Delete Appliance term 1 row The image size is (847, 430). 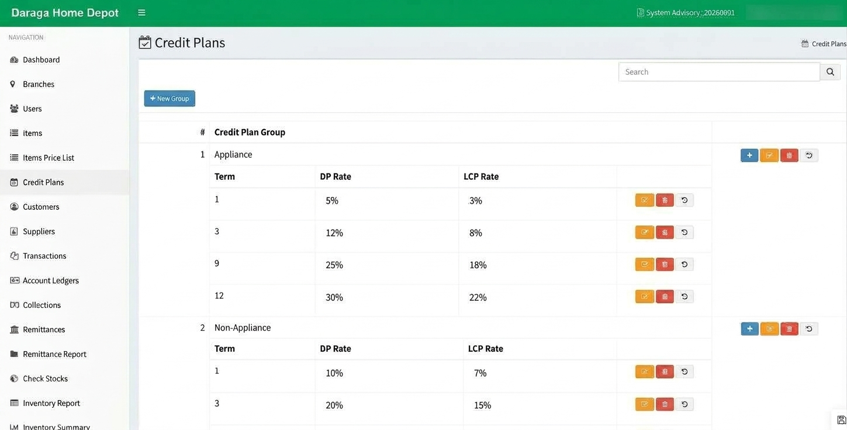(665, 200)
